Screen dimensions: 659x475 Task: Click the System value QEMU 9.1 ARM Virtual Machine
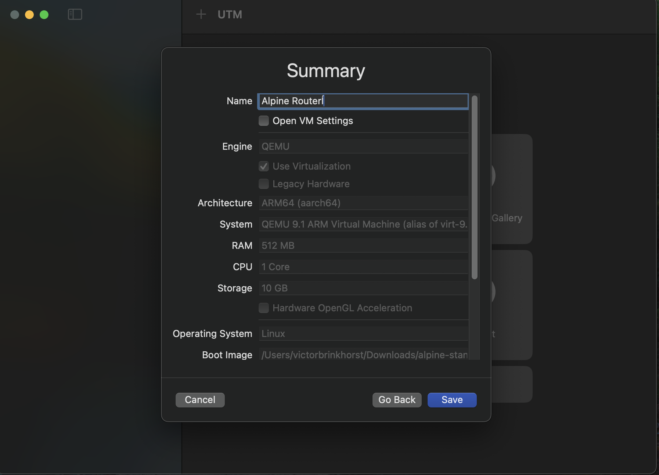point(364,224)
